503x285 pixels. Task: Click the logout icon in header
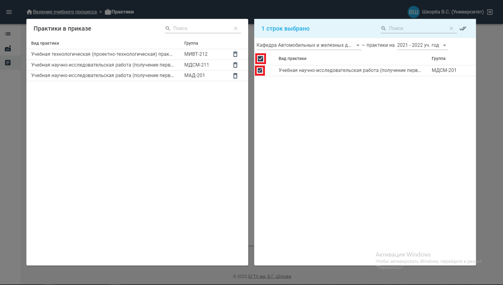click(x=490, y=12)
